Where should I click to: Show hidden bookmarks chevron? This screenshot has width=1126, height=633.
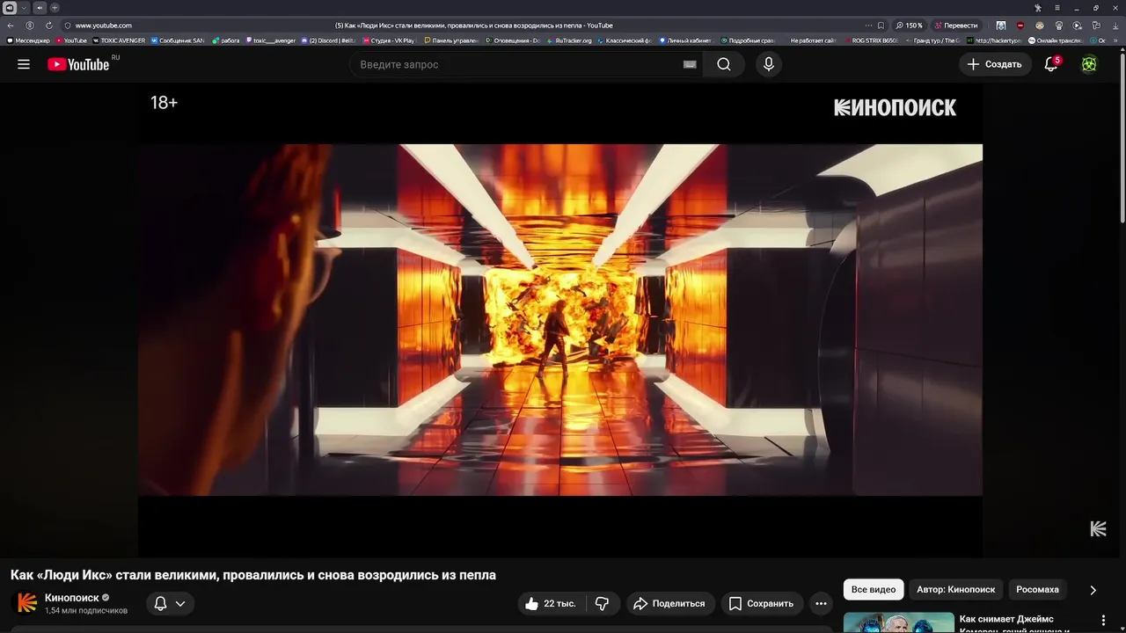1116,40
